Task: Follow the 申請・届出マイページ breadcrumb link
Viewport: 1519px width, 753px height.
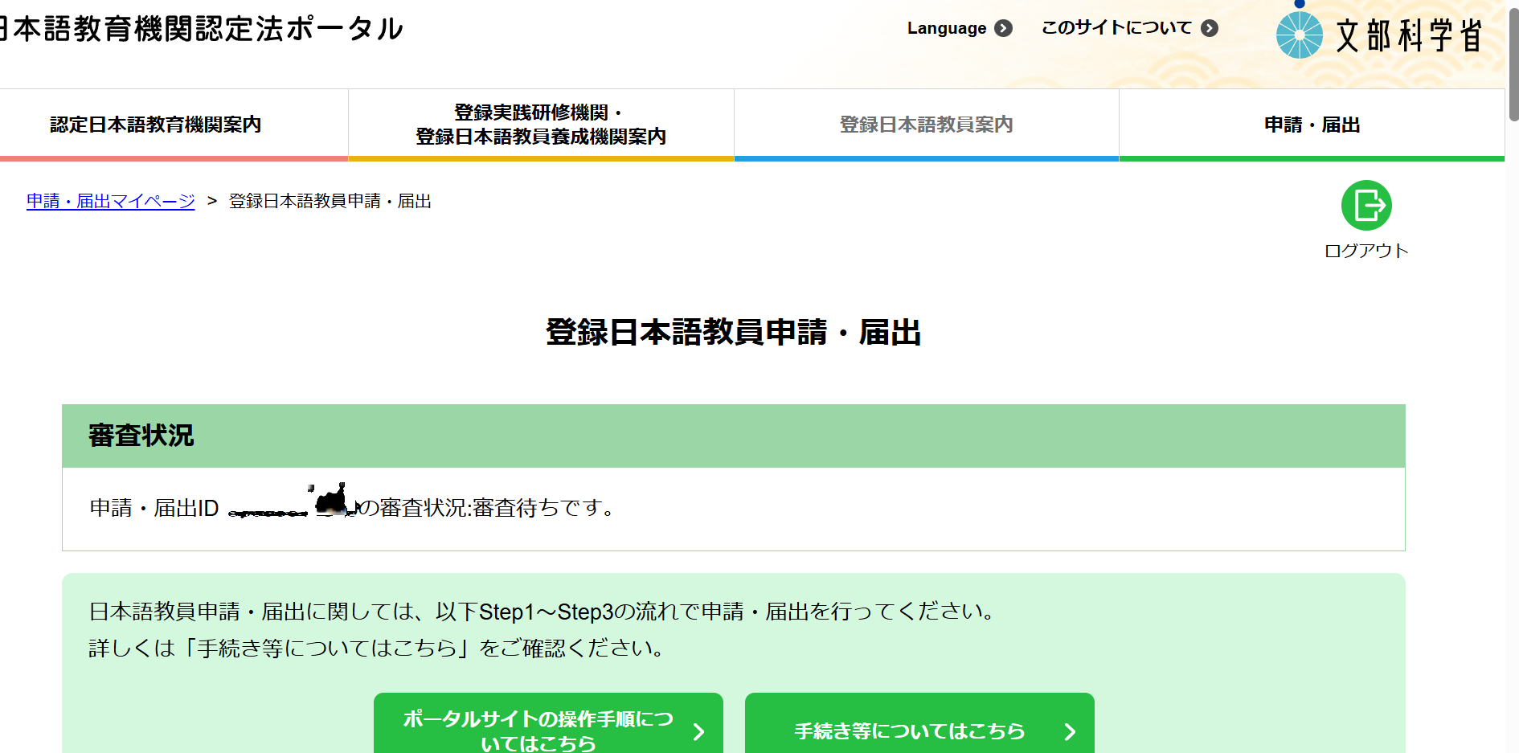Action: click(x=111, y=201)
